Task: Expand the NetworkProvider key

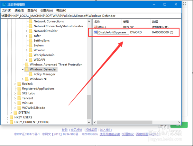Action: tap(27, 31)
